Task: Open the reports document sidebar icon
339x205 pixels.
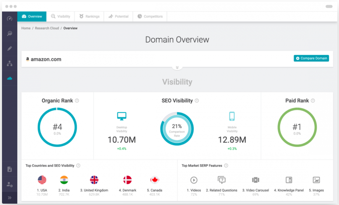Action: 10,169
